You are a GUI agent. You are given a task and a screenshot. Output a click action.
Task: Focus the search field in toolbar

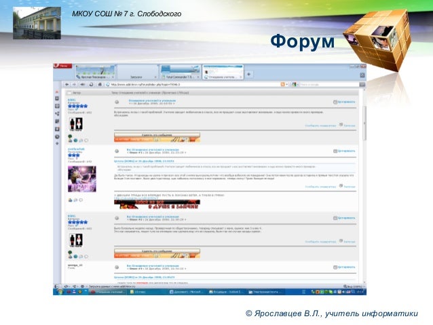[x=328, y=85]
